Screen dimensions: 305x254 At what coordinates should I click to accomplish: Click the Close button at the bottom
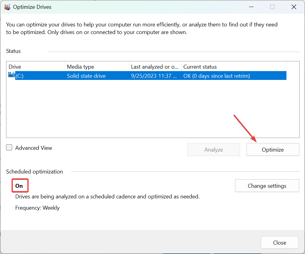[279, 242]
